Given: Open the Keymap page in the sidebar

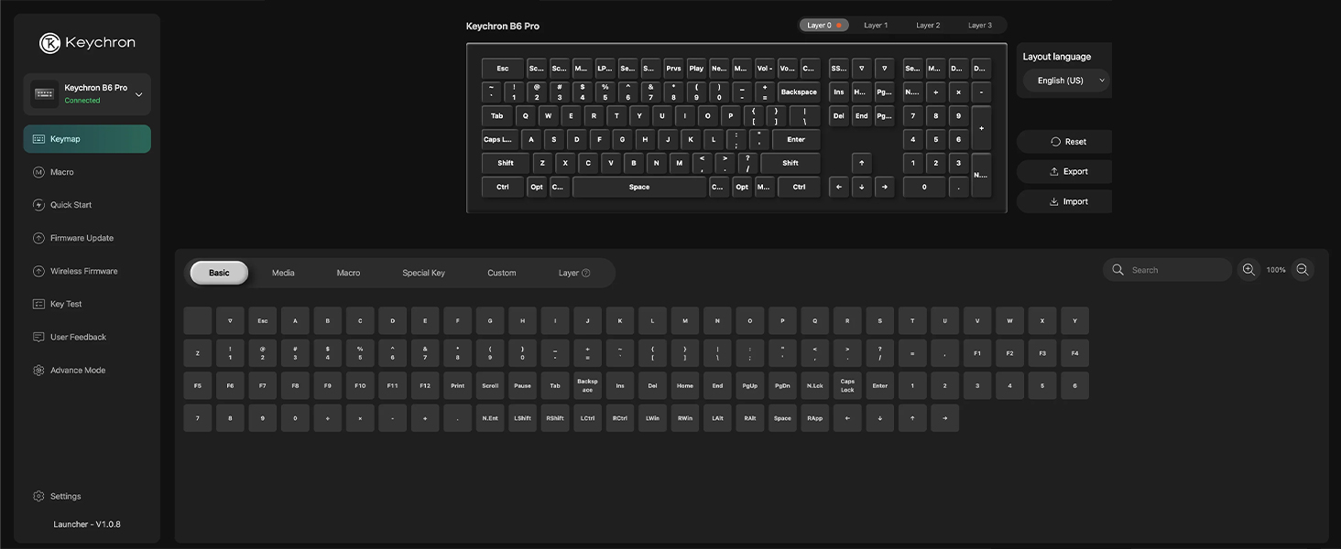Looking at the screenshot, I should click(87, 139).
